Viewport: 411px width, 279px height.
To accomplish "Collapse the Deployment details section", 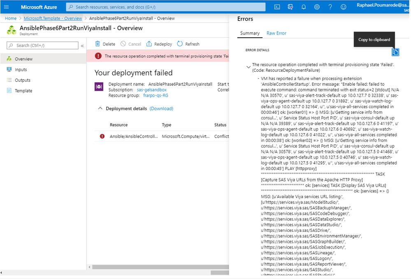I will click(100, 109).
